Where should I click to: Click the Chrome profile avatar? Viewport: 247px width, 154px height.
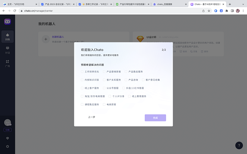(238, 11)
